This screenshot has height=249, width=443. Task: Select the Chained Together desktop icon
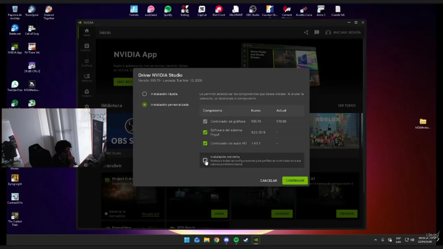point(49,13)
